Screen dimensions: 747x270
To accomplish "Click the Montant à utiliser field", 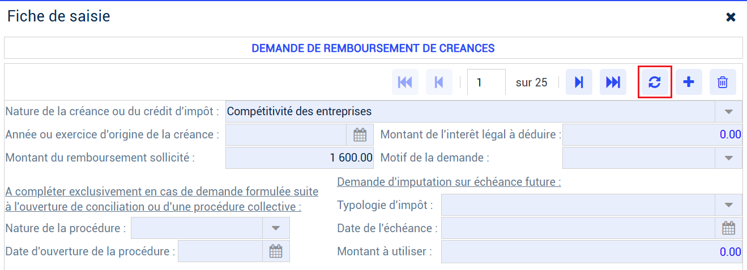I will [591, 251].
